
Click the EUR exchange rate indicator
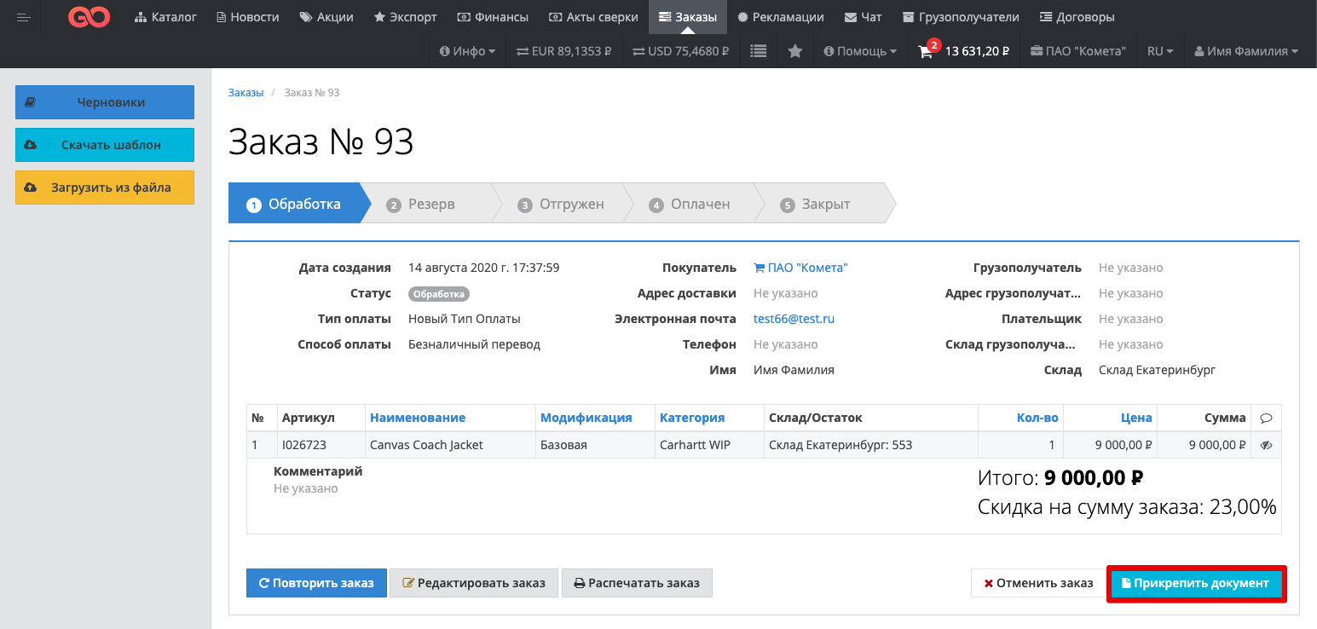(563, 51)
